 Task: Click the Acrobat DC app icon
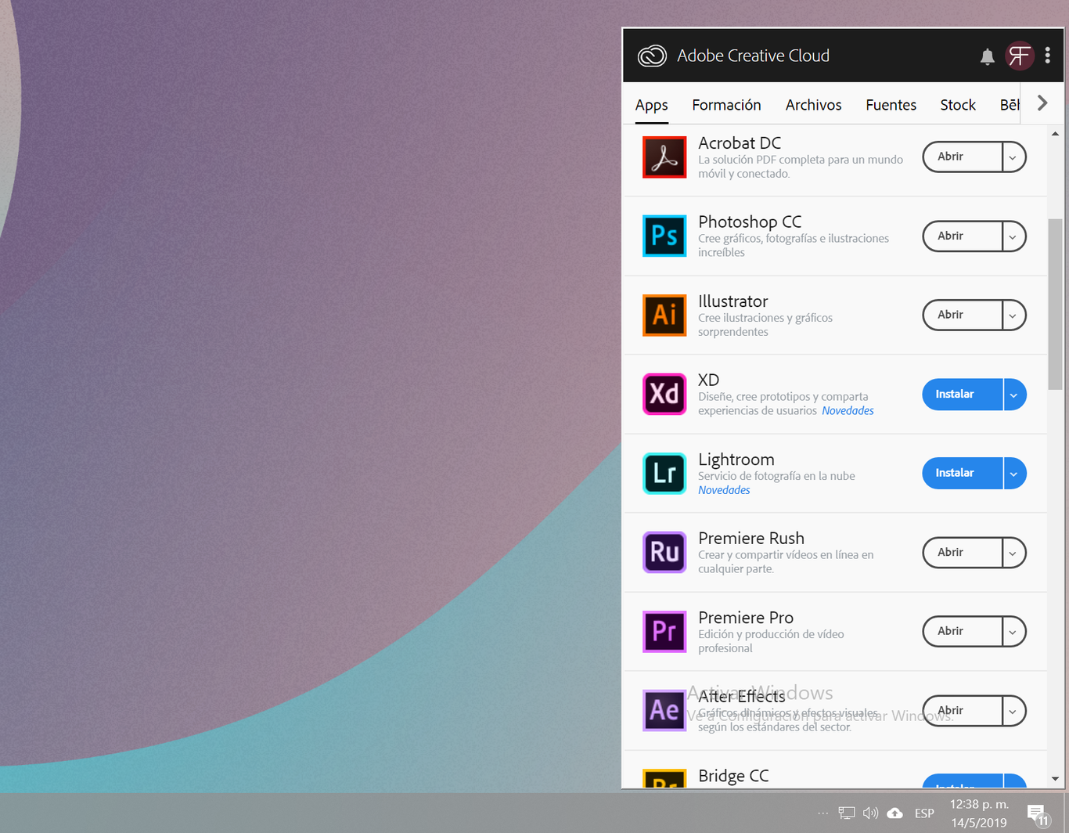coord(664,157)
